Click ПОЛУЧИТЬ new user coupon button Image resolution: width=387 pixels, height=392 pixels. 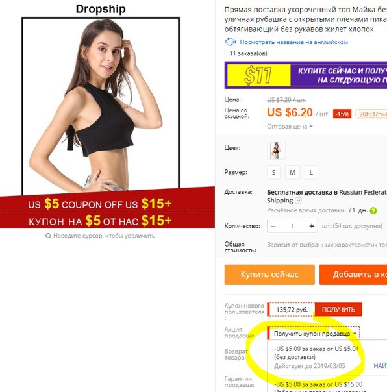338,310
